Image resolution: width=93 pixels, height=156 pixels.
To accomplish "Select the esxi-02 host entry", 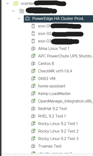I will [57, 34].
